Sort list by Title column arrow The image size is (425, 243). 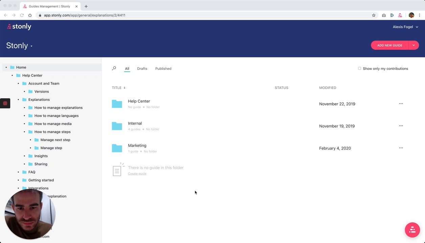click(125, 88)
